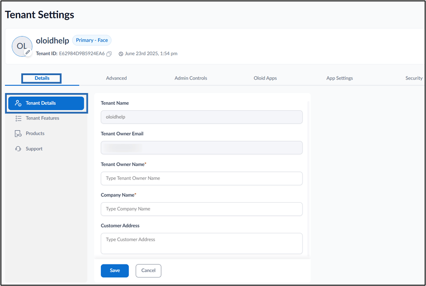This screenshot has height=286, width=426.
Task: Click the Cancel button
Action: coord(148,271)
